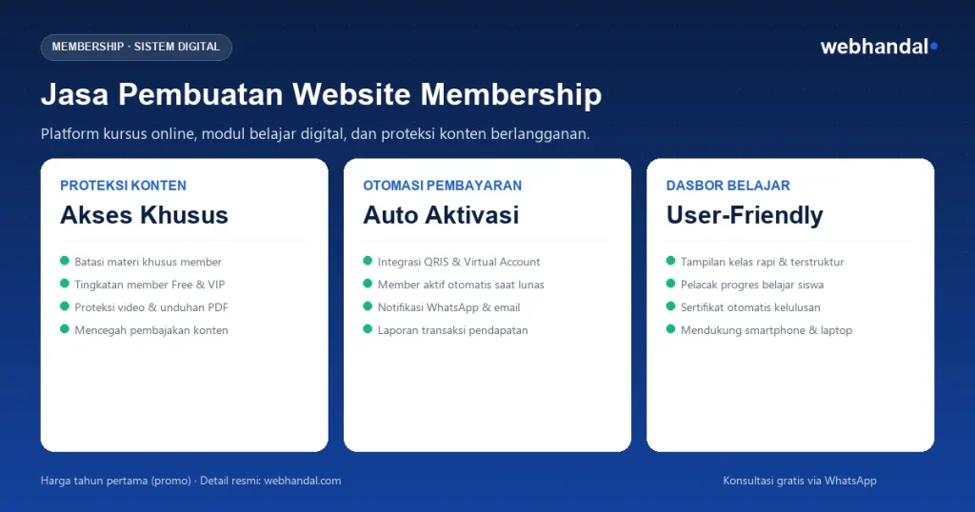Click the heading Jasa Pembuatan Website Membership
This screenshot has width=975, height=512.
tap(321, 95)
